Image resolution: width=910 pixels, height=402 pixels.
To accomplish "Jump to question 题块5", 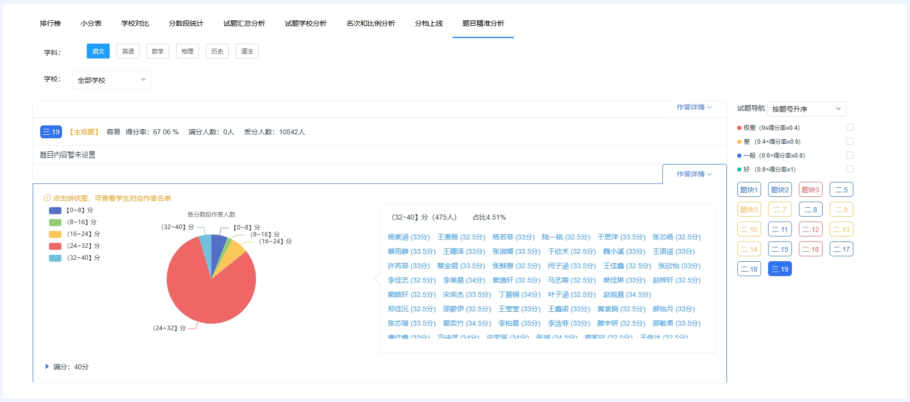I will 749,209.
